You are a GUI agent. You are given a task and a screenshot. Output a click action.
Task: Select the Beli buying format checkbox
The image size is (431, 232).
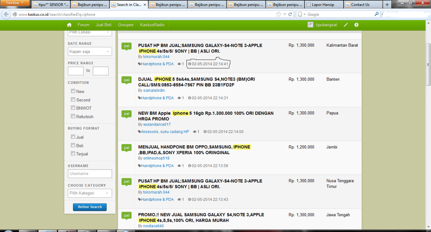point(73,145)
